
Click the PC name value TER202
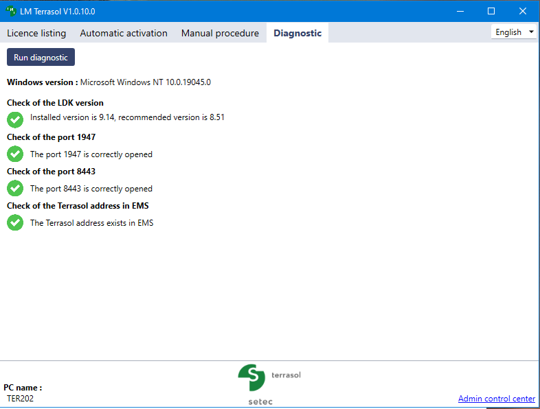coord(21,399)
